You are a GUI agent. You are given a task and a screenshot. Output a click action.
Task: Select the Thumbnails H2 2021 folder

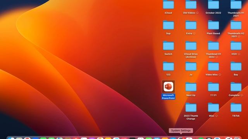click(x=236, y=25)
